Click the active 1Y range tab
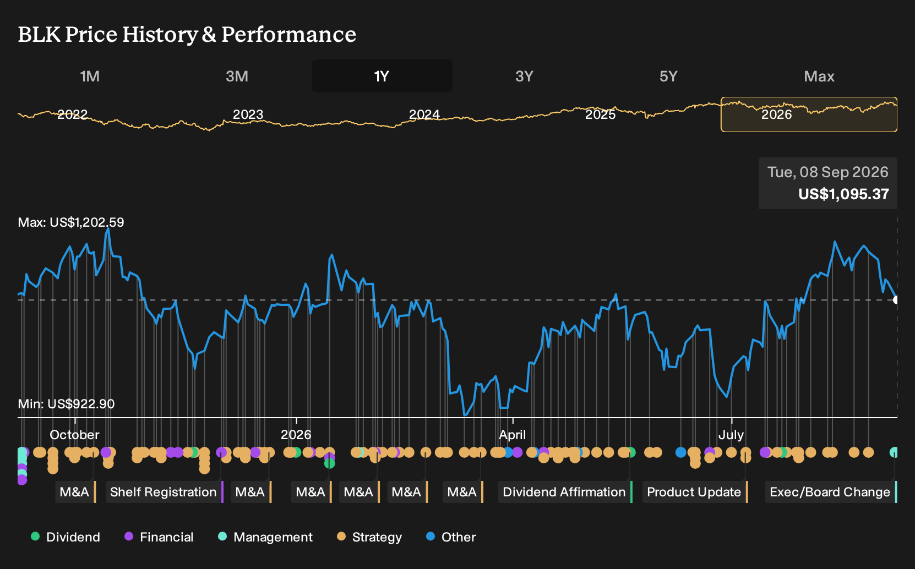 pyautogui.click(x=382, y=76)
